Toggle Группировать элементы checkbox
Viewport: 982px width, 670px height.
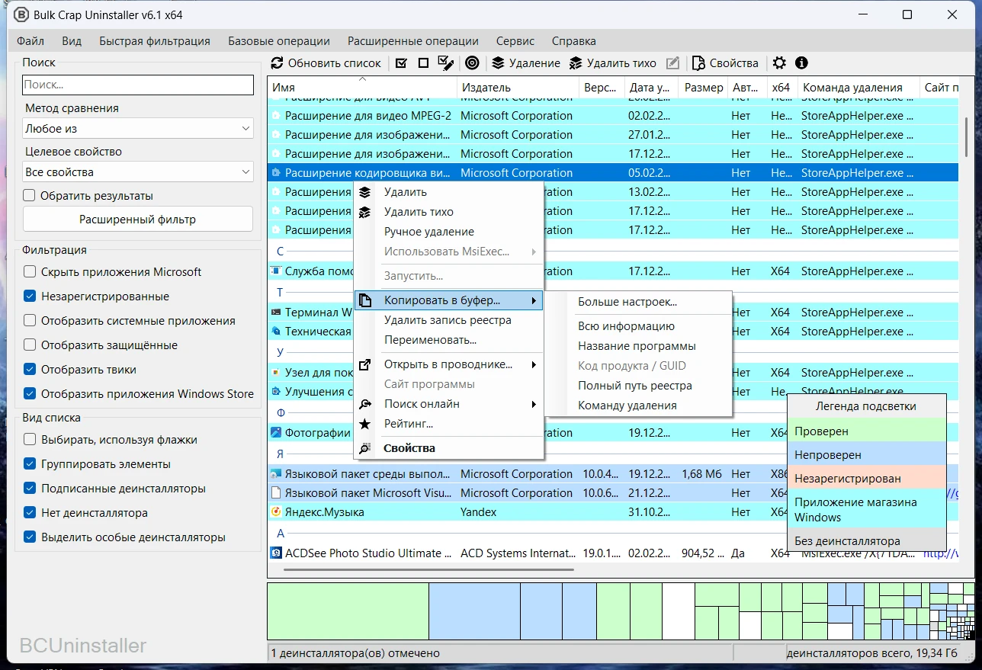[x=30, y=464]
